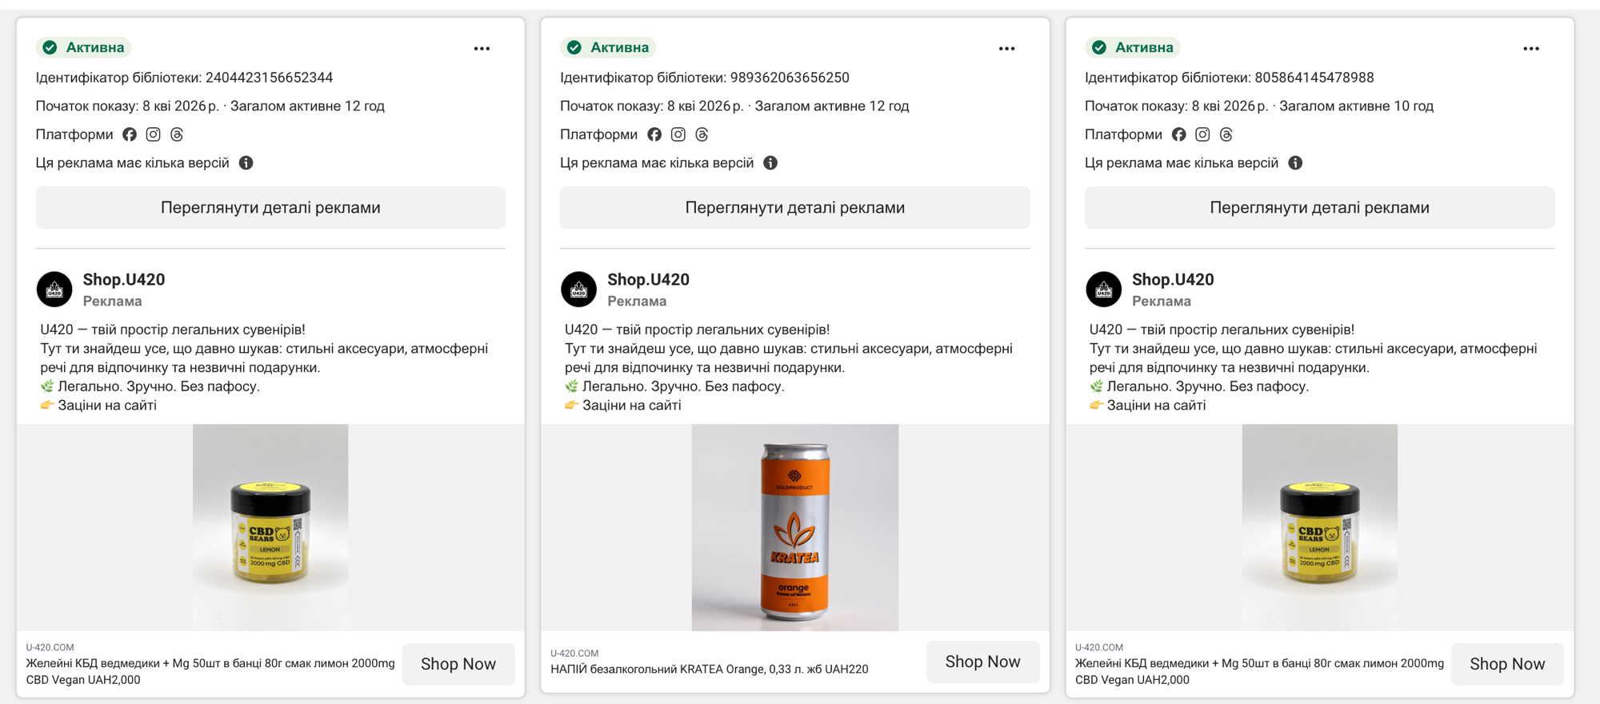Screen dimensions: 1600x704
Task: Click Threads platform icon on second ad
Action: 702,134
